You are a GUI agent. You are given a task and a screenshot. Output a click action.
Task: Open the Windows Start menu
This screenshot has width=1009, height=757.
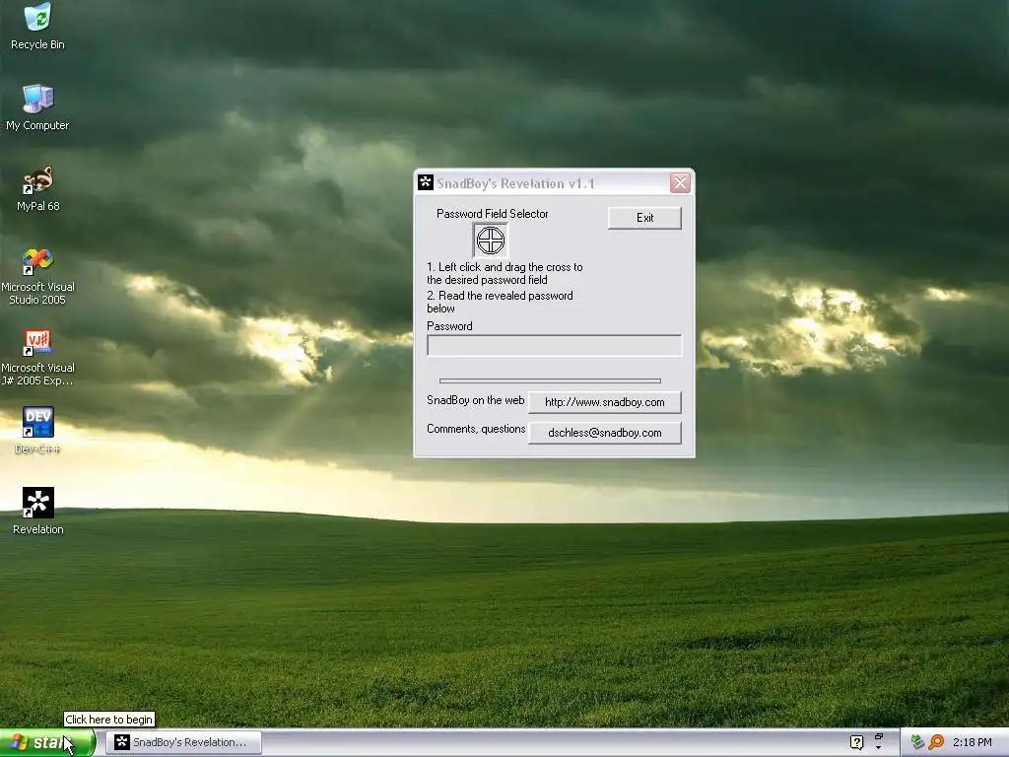[x=47, y=743]
